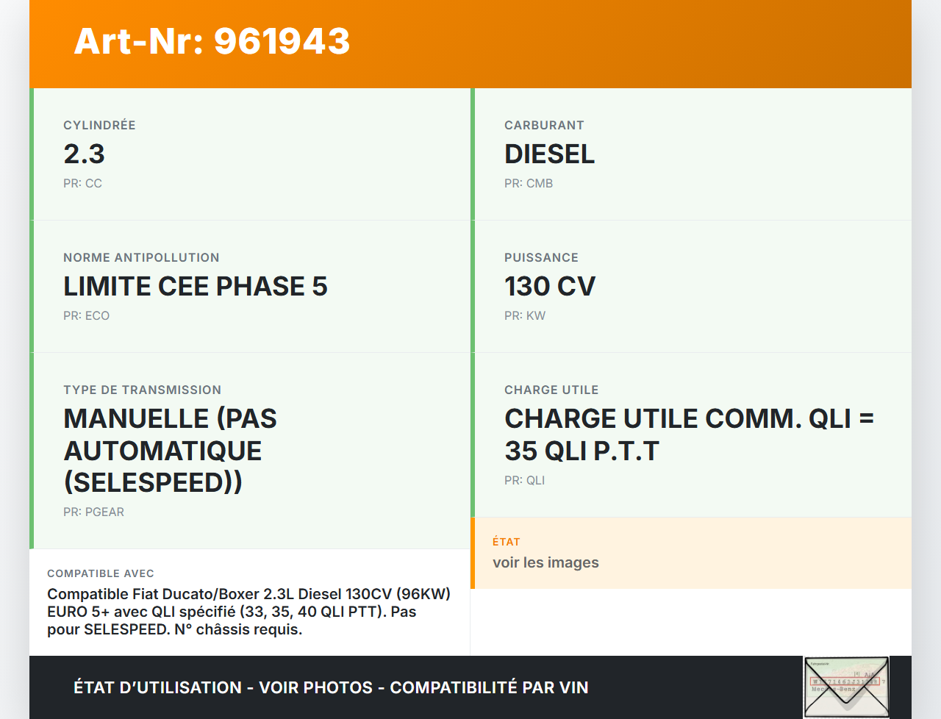Select the DIESEL fuel value
This screenshot has height=719, width=941.
point(549,154)
